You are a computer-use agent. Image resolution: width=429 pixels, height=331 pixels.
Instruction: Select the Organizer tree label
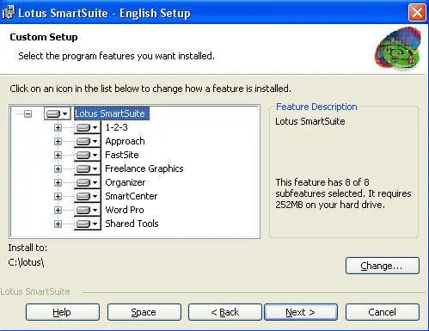[x=126, y=182]
